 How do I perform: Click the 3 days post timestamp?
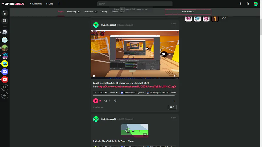coord(174,24)
